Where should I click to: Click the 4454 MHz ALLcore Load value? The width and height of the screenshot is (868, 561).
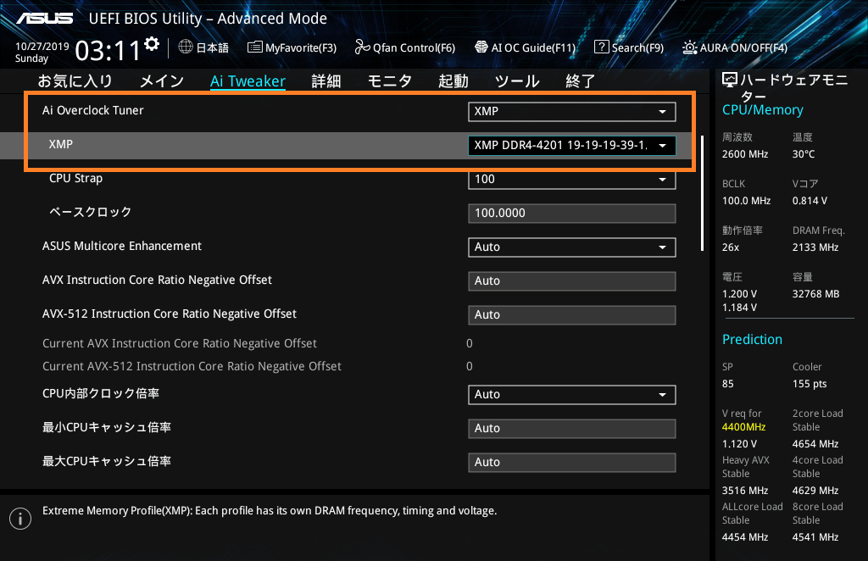[x=744, y=536]
